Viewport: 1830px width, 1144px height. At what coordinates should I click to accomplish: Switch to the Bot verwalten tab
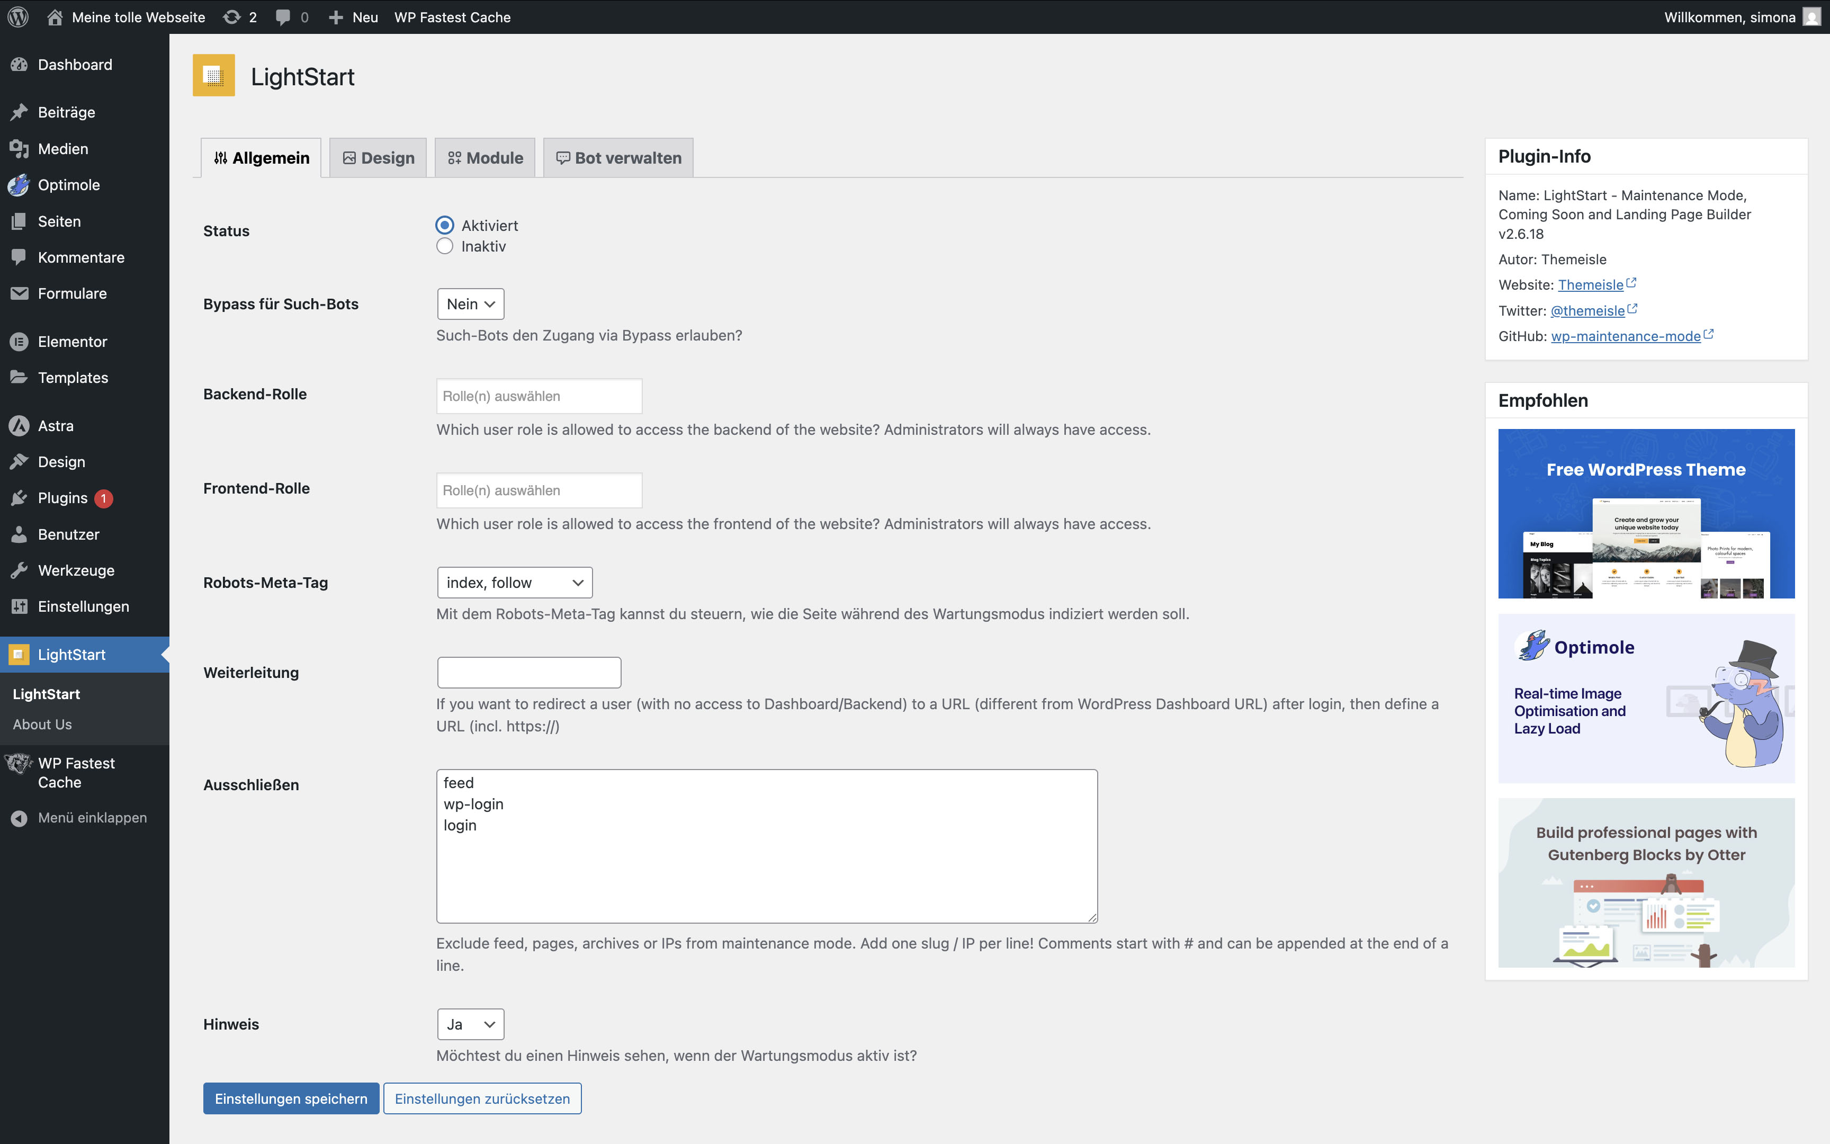tap(618, 158)
